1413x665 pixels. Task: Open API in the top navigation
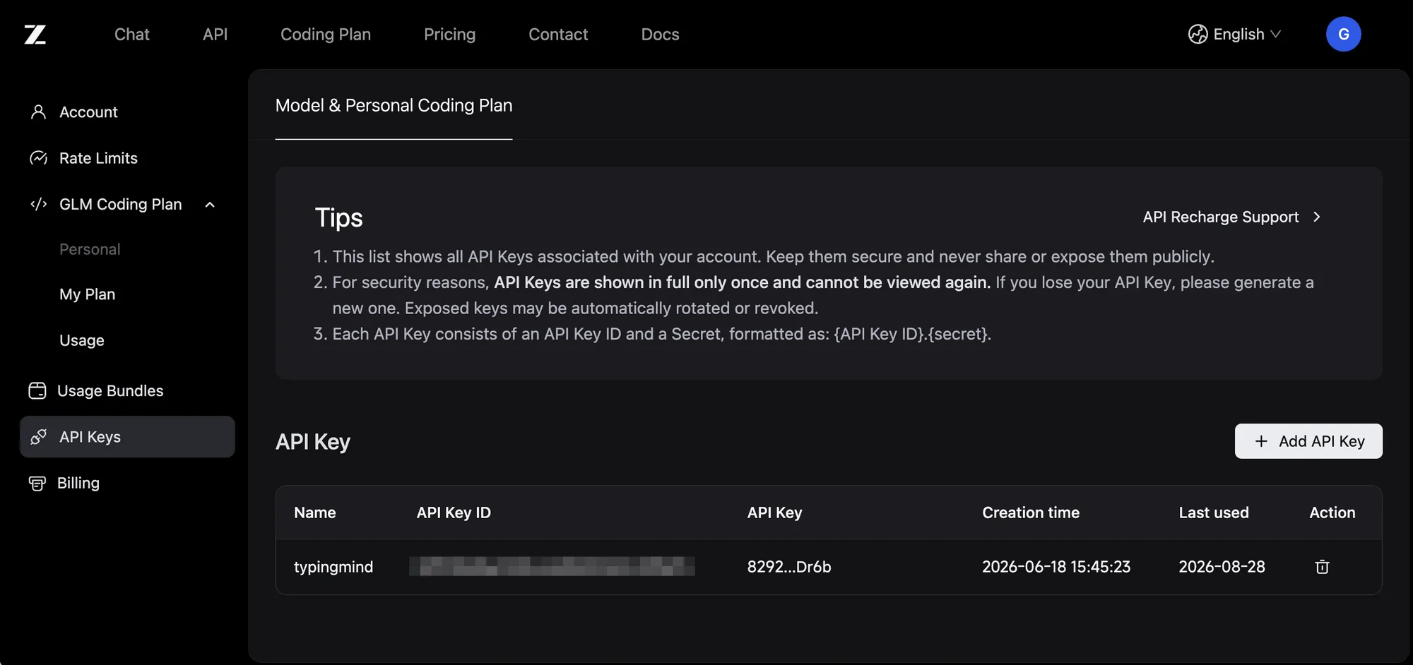215,34
